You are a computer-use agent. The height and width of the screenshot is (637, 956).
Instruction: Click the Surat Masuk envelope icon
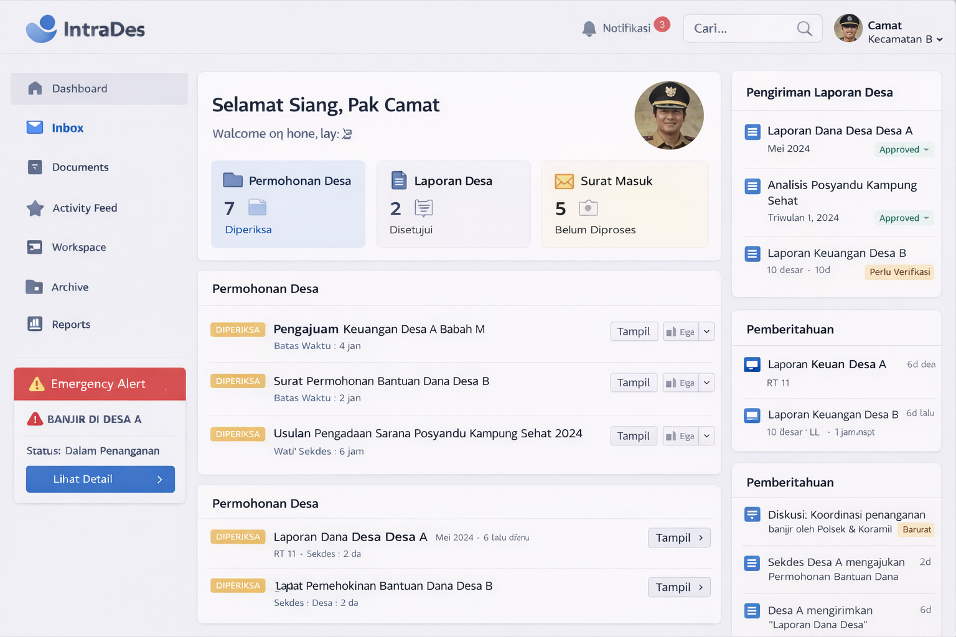[564, 181]
